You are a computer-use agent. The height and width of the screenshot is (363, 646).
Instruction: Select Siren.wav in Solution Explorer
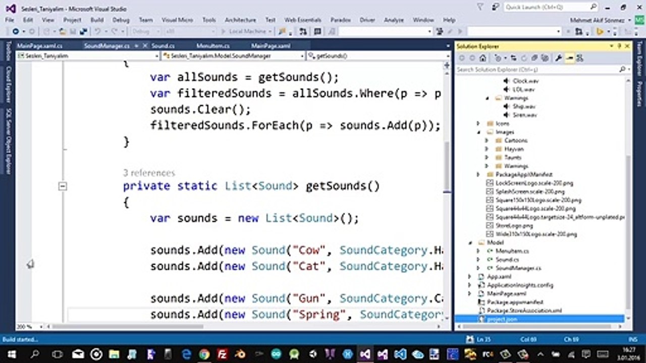click(x=525, y=115)
